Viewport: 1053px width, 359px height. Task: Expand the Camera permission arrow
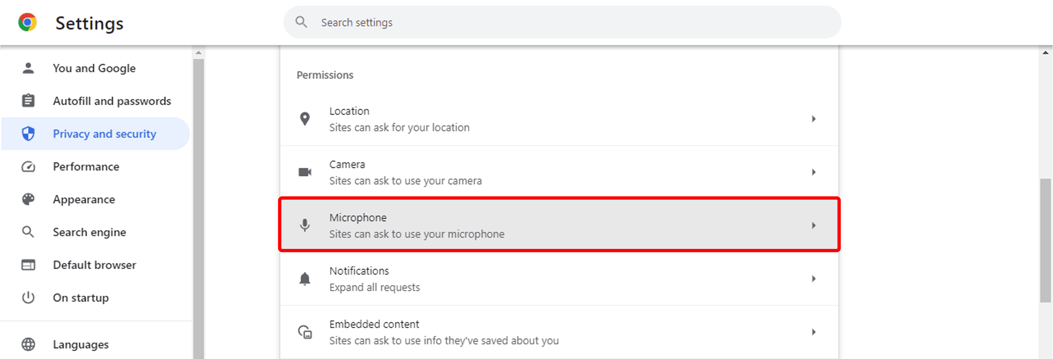813,172
